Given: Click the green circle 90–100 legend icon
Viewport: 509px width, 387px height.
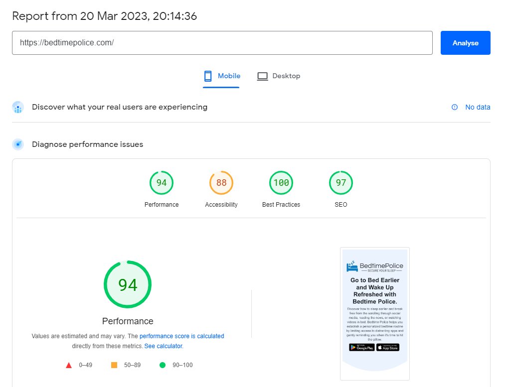Looking at the screenshot, I should click(163, 365).
